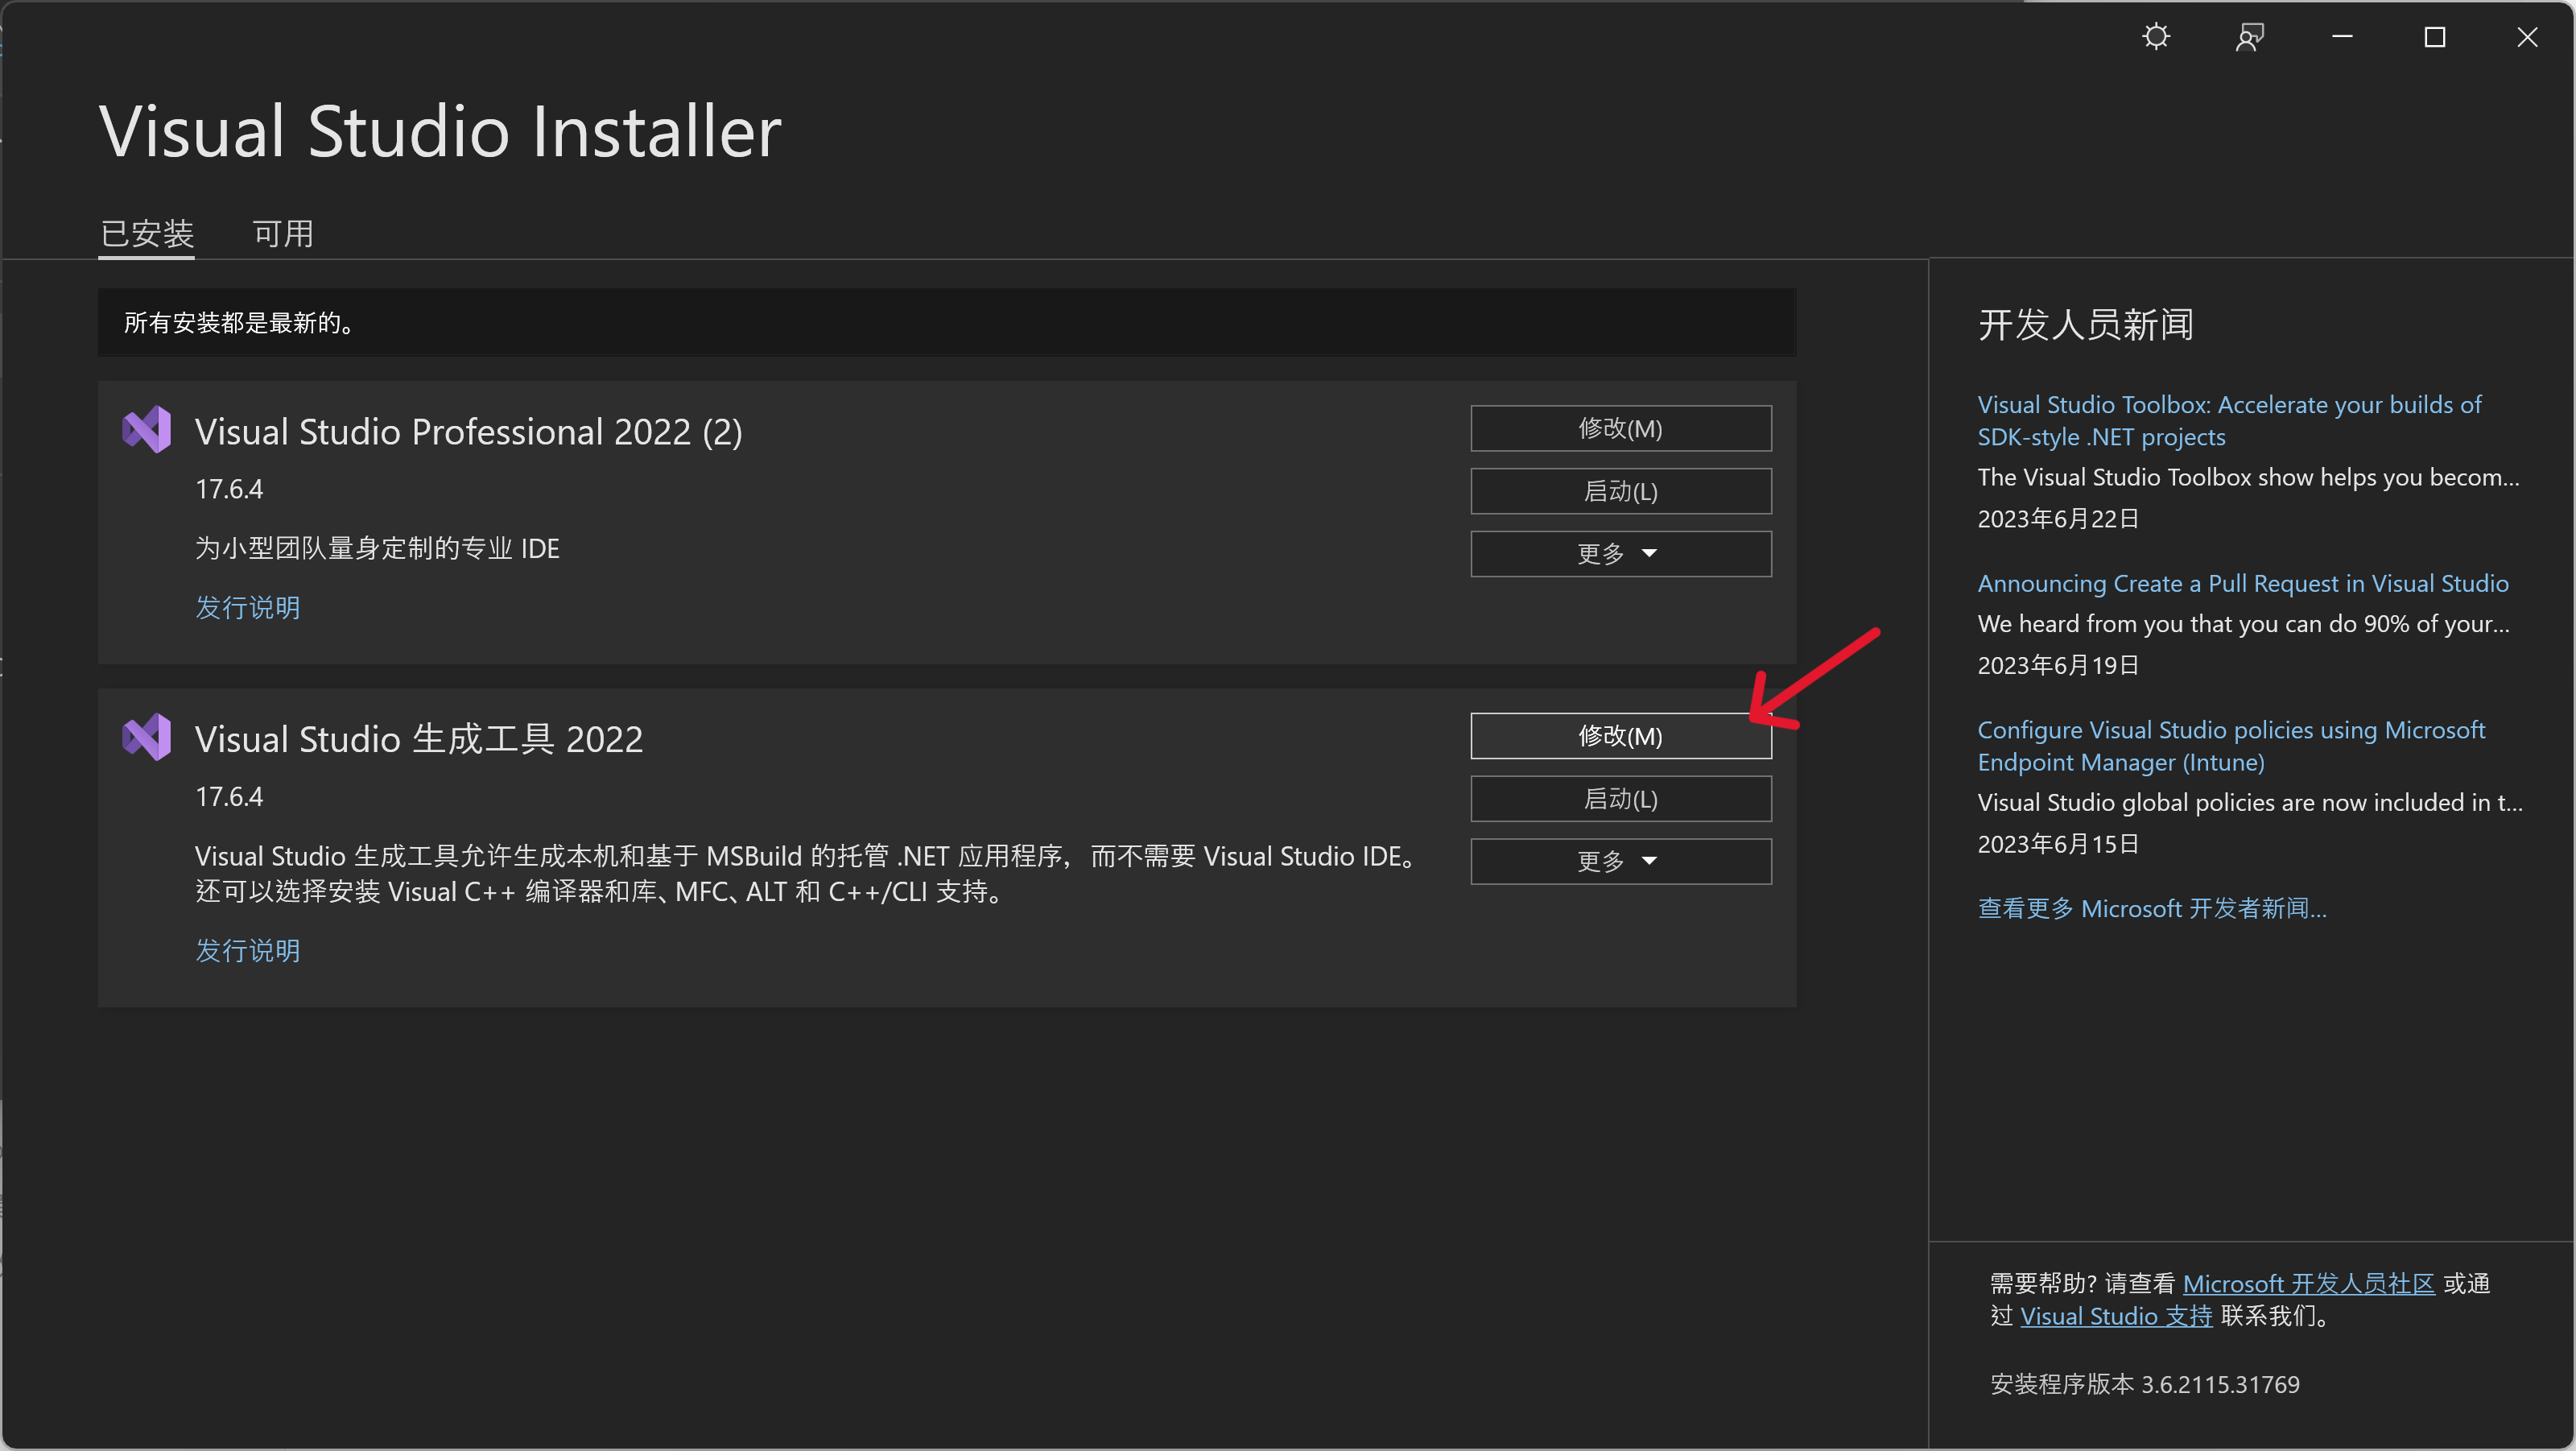Click 修改(M) for 生成工具 2022
Viewport: 2576px width, 1451px height.
(1620, 736)
